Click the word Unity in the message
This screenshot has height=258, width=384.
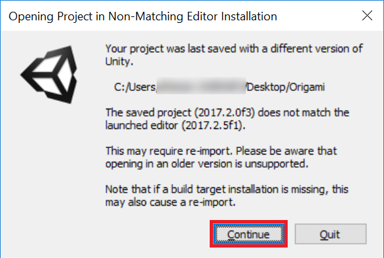pos(119,62)
